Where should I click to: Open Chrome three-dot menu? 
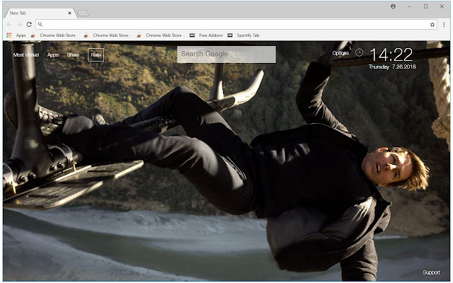tap(444, 25)
